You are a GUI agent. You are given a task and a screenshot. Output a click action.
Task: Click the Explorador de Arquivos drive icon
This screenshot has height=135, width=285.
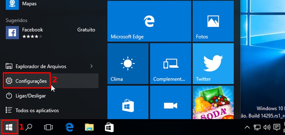(x=9, y=66)
